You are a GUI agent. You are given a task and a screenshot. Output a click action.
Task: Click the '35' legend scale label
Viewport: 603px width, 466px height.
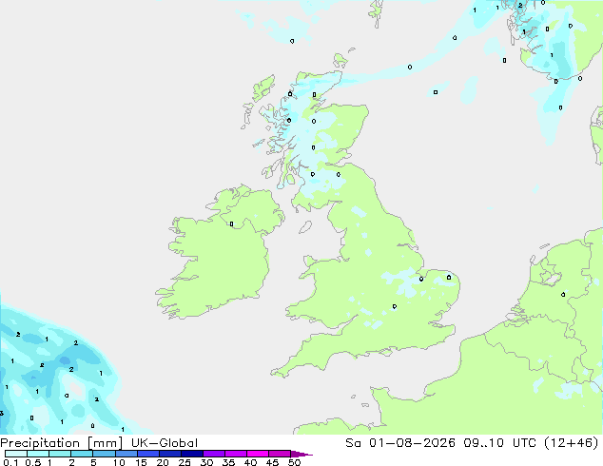228,462
